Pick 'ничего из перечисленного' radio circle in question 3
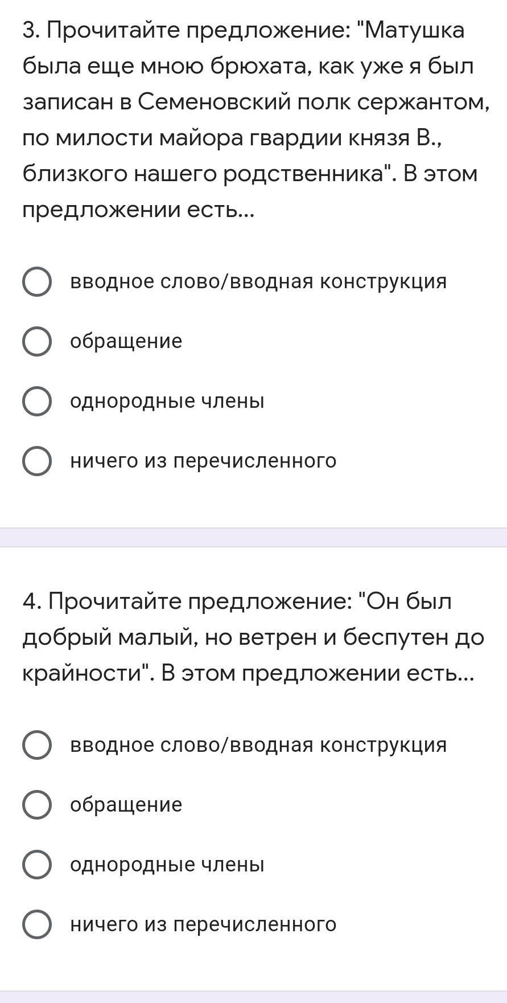 (x=37, y=461)
